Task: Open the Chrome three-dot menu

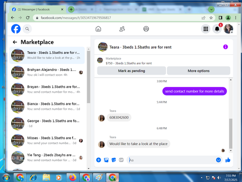Action: (x=236, y=17)
